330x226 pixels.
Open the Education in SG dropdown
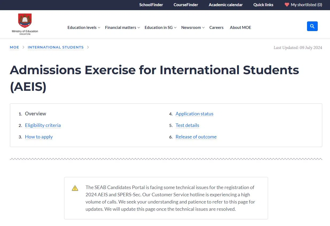[x=160, y=28]
